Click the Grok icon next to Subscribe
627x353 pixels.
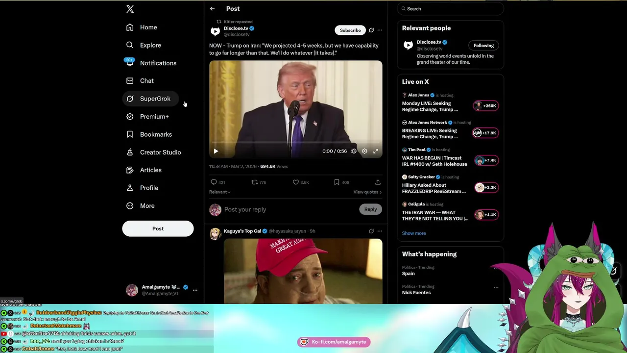371,30
